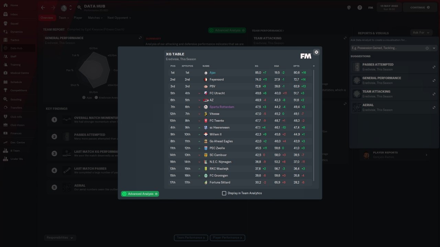Expand the General Performance suggestion tile
Screen dimensions: 440x247
pos(434,81)
